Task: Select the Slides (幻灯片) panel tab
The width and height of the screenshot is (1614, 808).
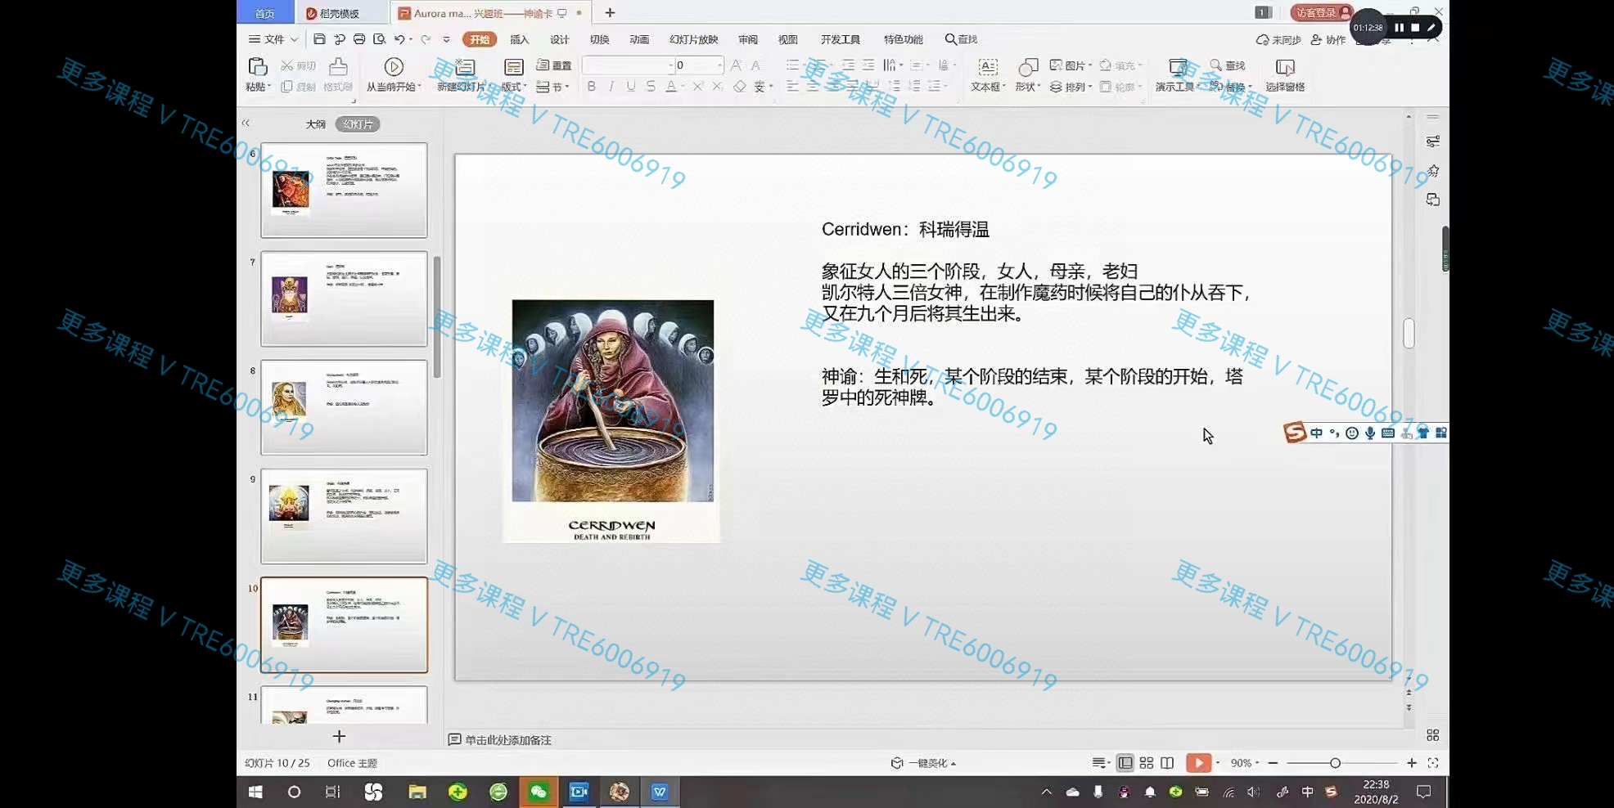Action: (358, 124)
